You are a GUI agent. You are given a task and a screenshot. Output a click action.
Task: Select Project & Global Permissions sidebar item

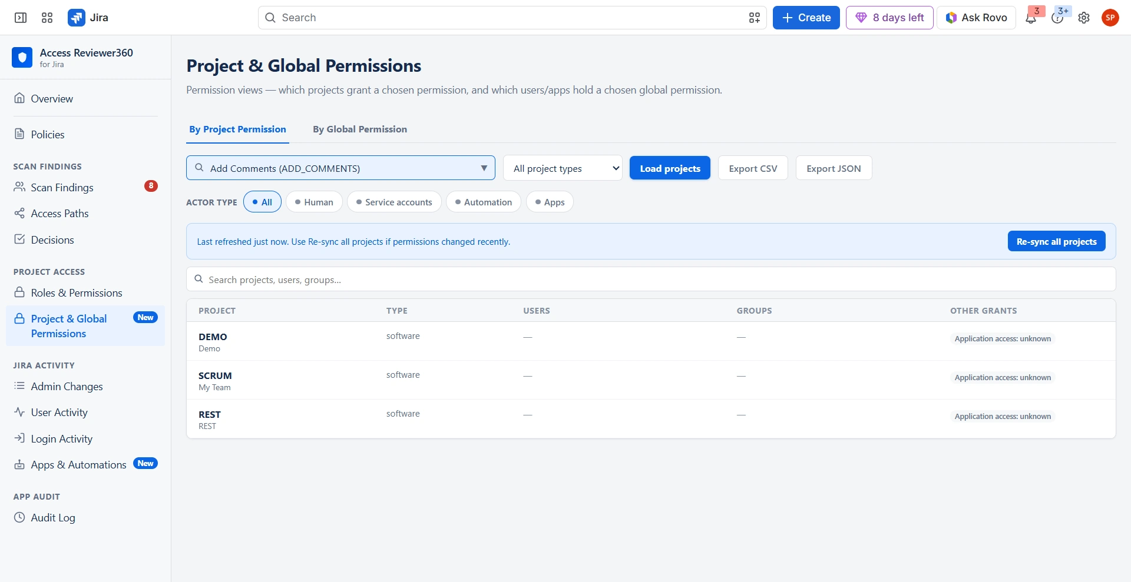tap(85, 325)
